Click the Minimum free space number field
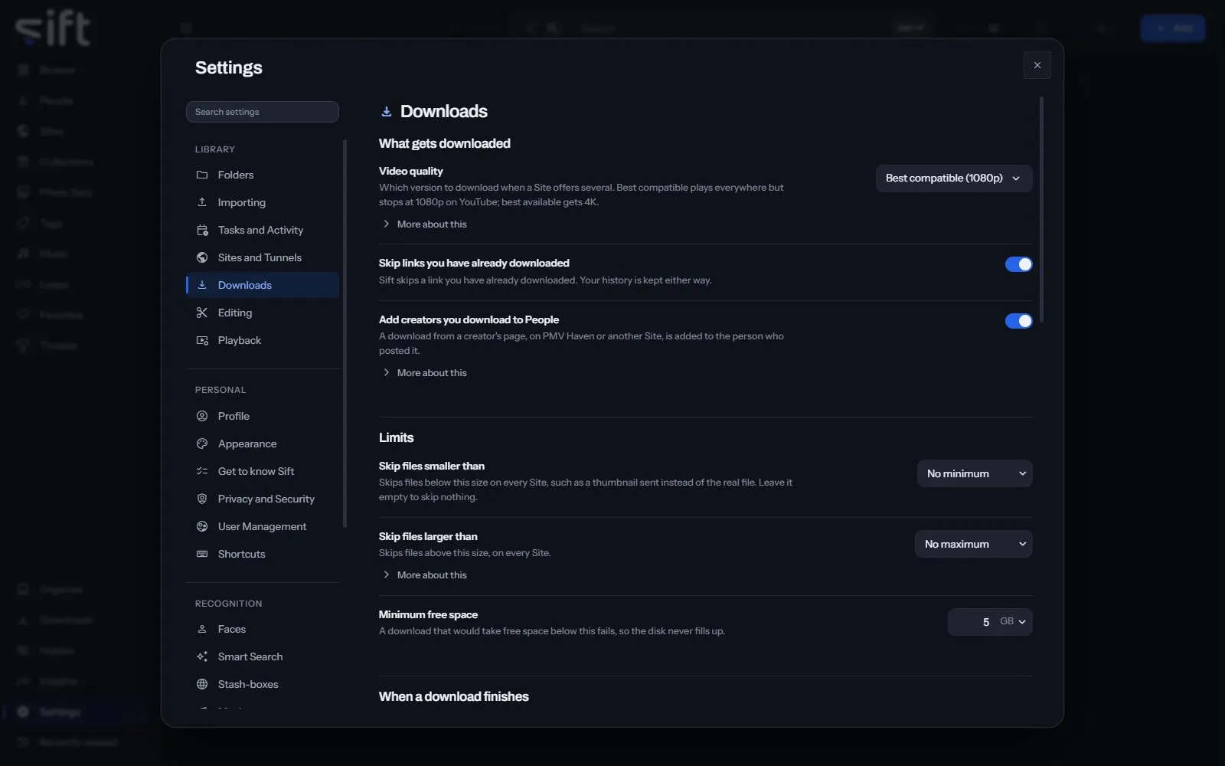The width and height of the screenshot is (1225, 766). pos(972,622)
